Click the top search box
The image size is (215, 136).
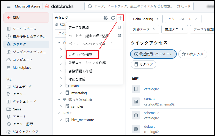pyautogui.click(x=139, y=6)
